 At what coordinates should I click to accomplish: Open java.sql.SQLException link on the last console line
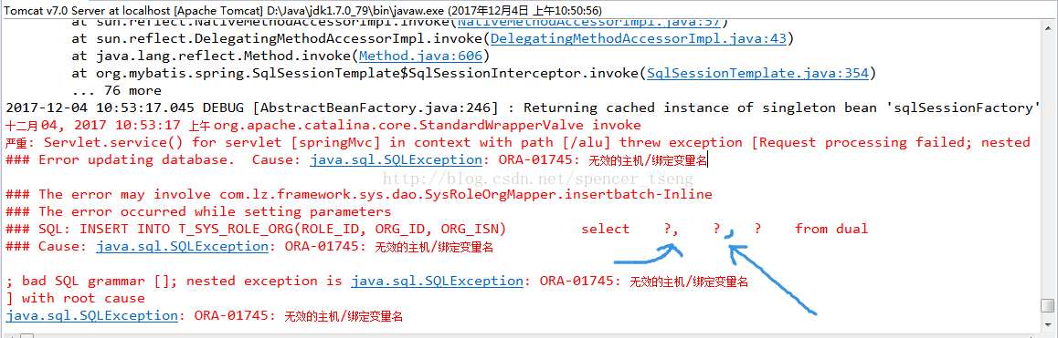(x=91, y=316)
